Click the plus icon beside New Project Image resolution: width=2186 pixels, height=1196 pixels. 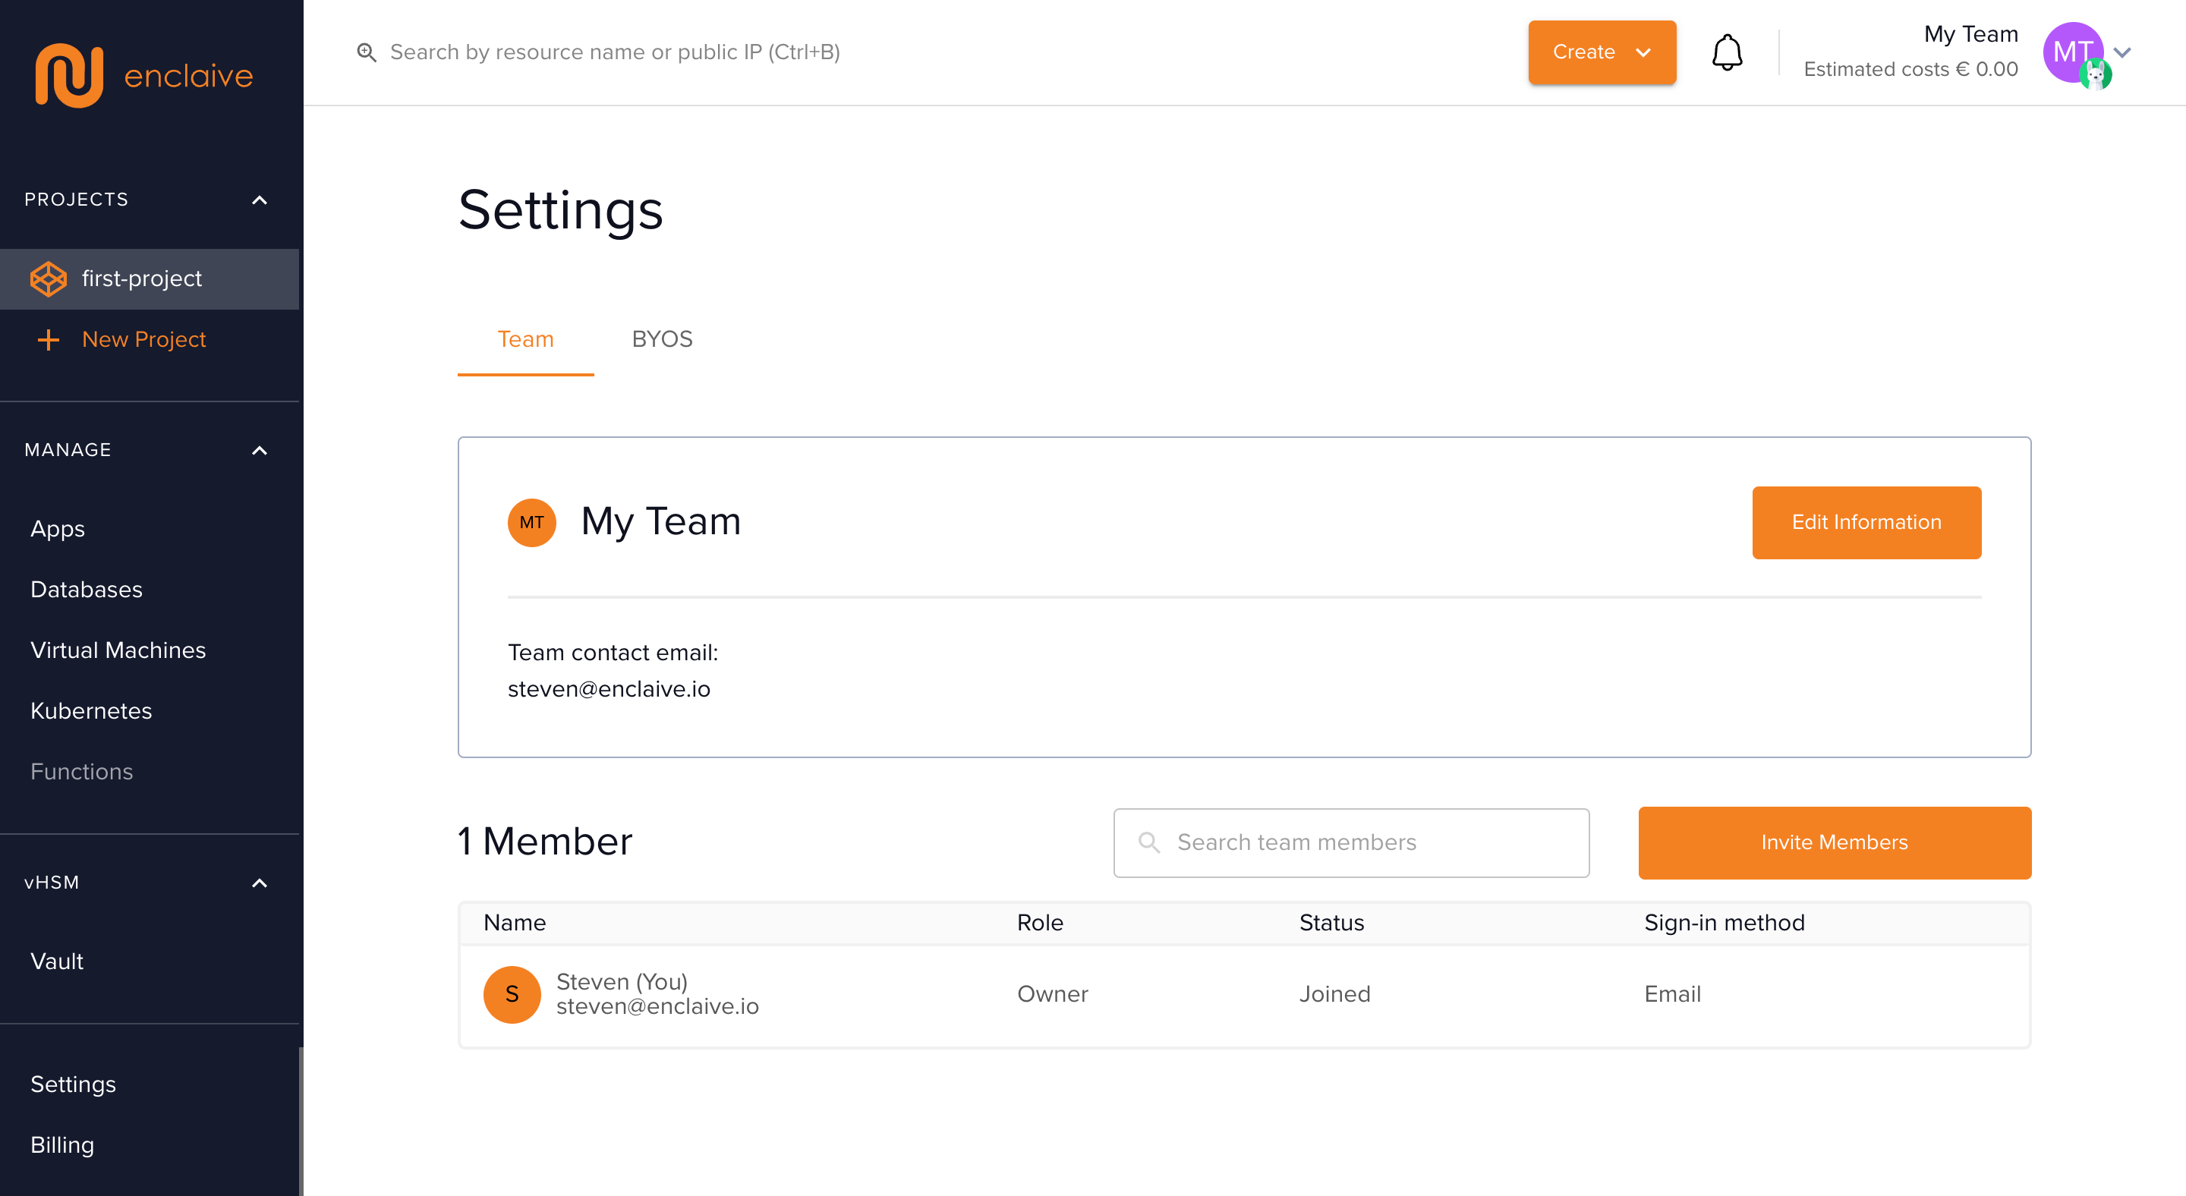point(49,340)
